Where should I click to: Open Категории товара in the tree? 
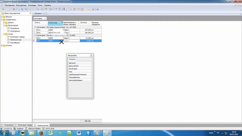coord(17,37)
